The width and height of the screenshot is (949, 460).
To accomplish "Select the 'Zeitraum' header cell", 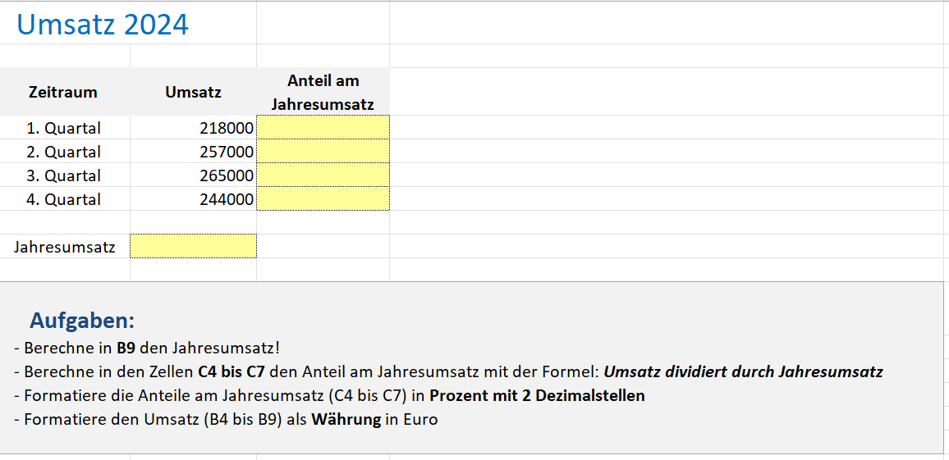I will [x=63, y=92].
